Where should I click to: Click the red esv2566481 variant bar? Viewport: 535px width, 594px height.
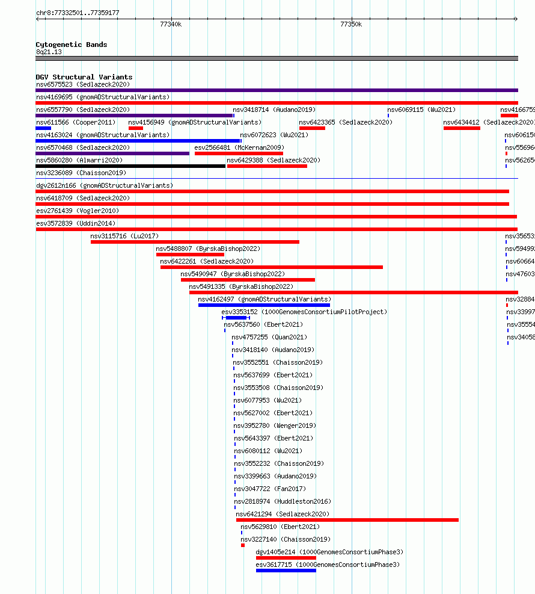click(239, 153)
